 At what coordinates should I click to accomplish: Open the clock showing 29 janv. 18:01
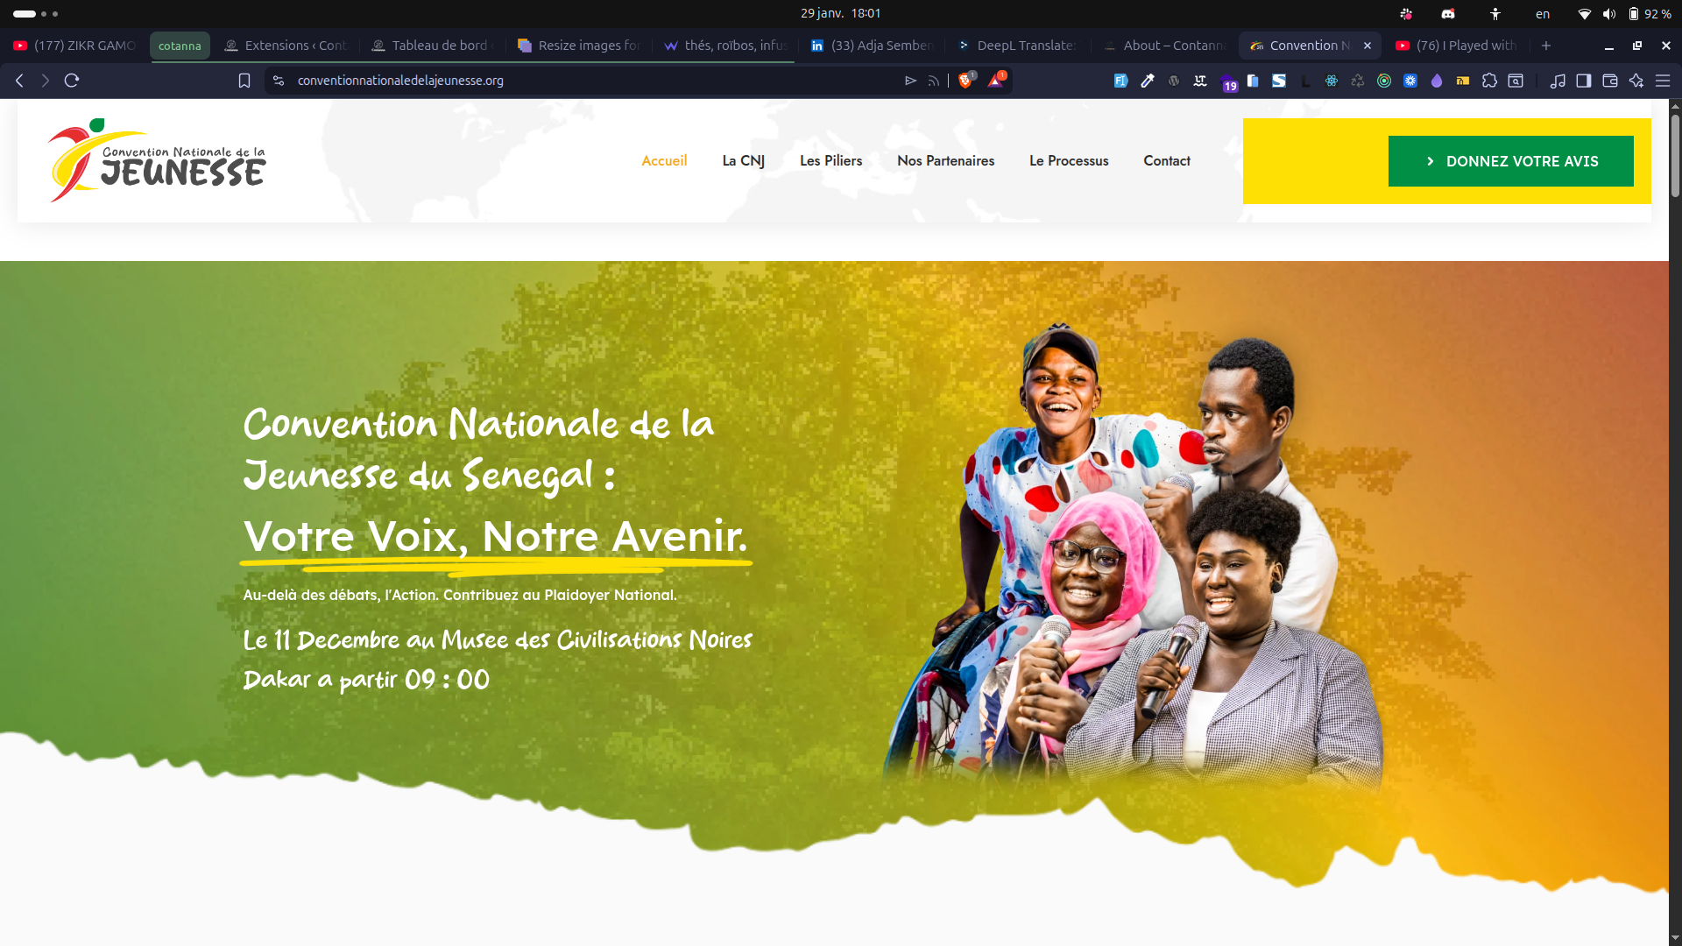tap(840, 13)
